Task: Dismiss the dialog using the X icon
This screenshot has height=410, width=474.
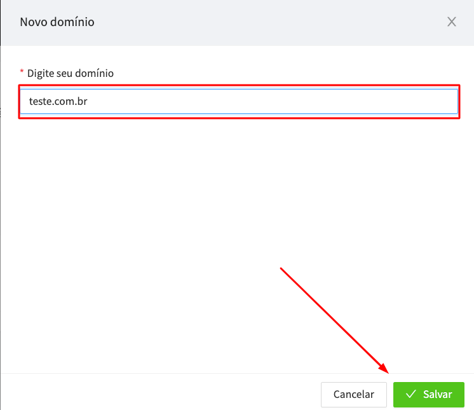Action: coord(452,22)
